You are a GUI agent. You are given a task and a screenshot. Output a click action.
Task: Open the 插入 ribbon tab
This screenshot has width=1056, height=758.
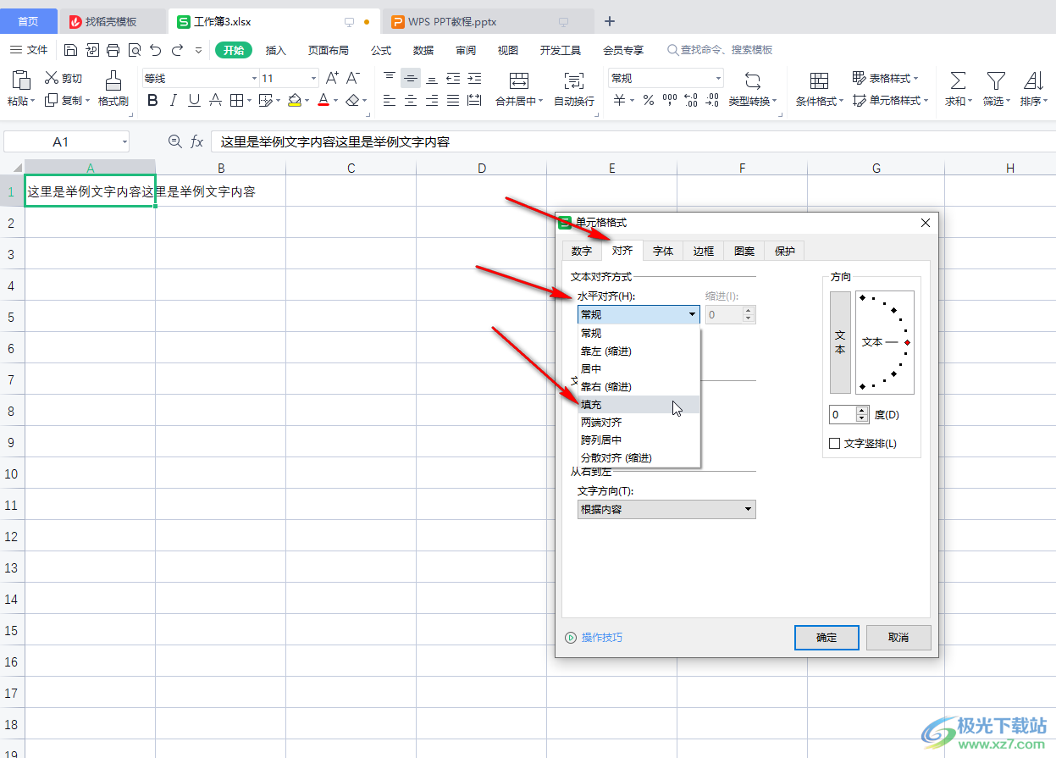(x=276, y=50)
